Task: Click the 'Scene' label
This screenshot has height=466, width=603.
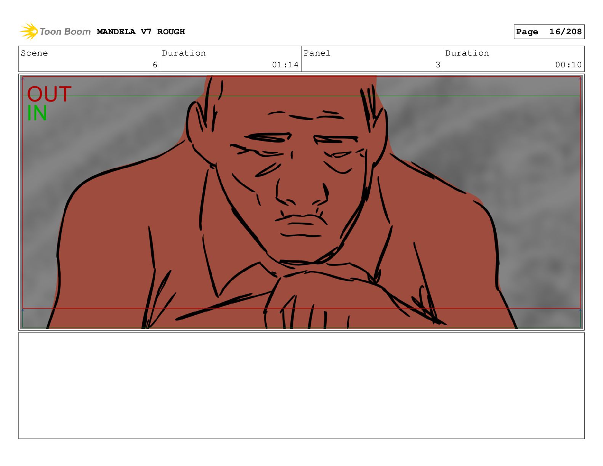Action: coord(34,53)
